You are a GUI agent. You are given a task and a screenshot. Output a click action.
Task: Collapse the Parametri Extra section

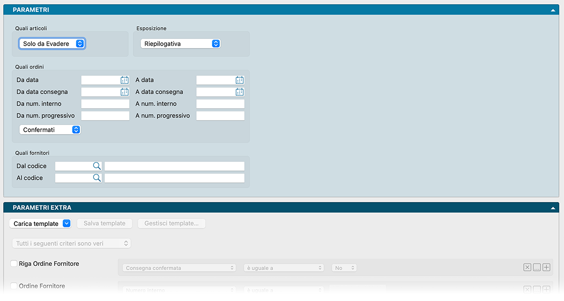[x=553, y=208]
